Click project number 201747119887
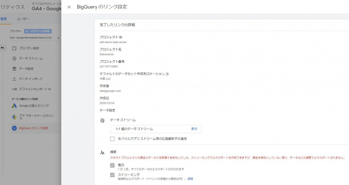 [x=109, y=67]
